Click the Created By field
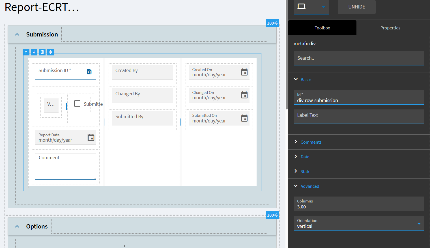The image size is (430, 248). pos(142,72)
